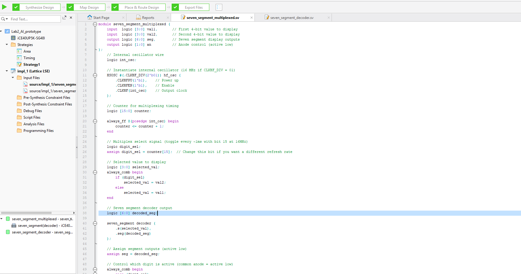521x274 pixels.
Task: Select the seven_segment(decoder) instance icon
Action: click(14, 226)
